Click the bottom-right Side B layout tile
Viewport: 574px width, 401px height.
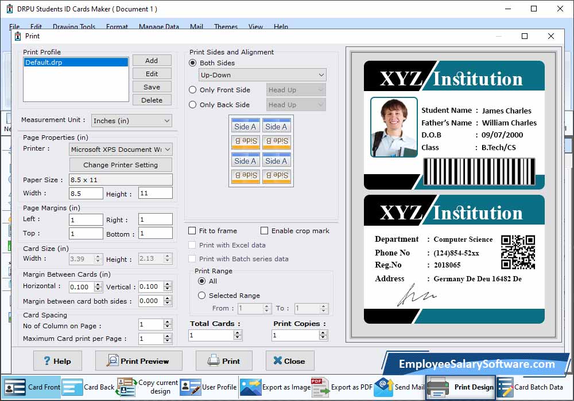click(x=277, y=176)
